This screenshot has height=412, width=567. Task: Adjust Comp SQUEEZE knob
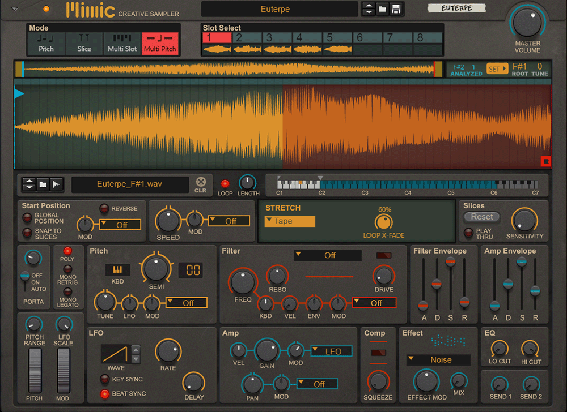pyautogui.click(x=378, y=381)
